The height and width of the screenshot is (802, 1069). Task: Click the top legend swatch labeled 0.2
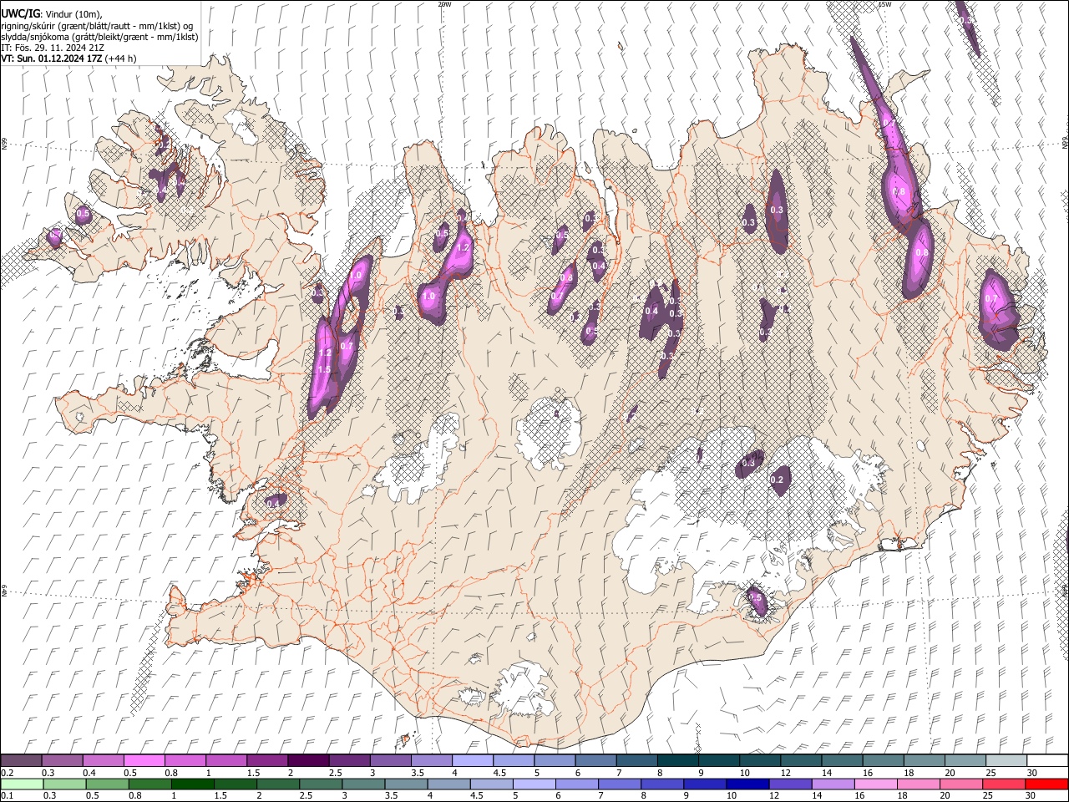(x=21, y=761)
